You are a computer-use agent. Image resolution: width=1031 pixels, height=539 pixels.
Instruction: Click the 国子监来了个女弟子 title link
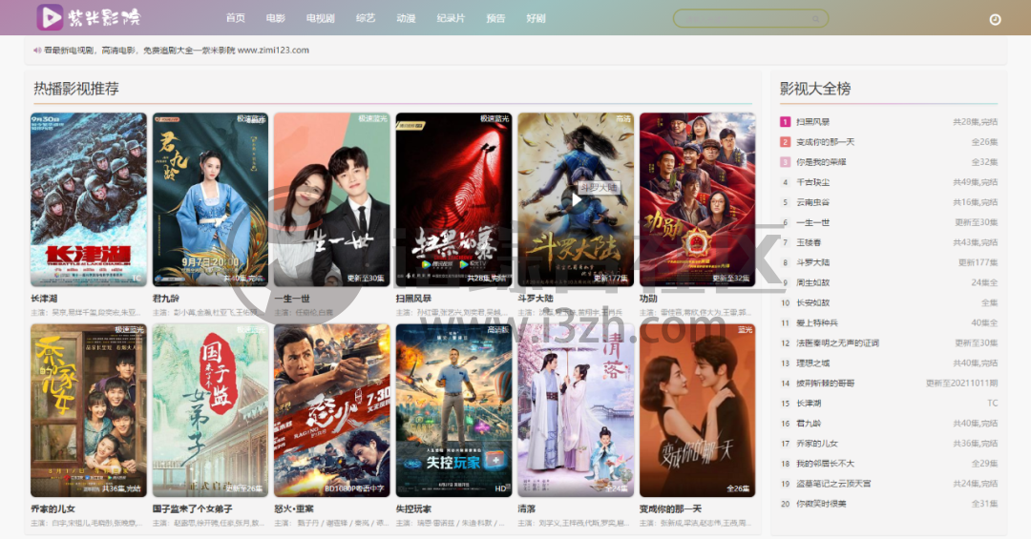click(193, 508)
